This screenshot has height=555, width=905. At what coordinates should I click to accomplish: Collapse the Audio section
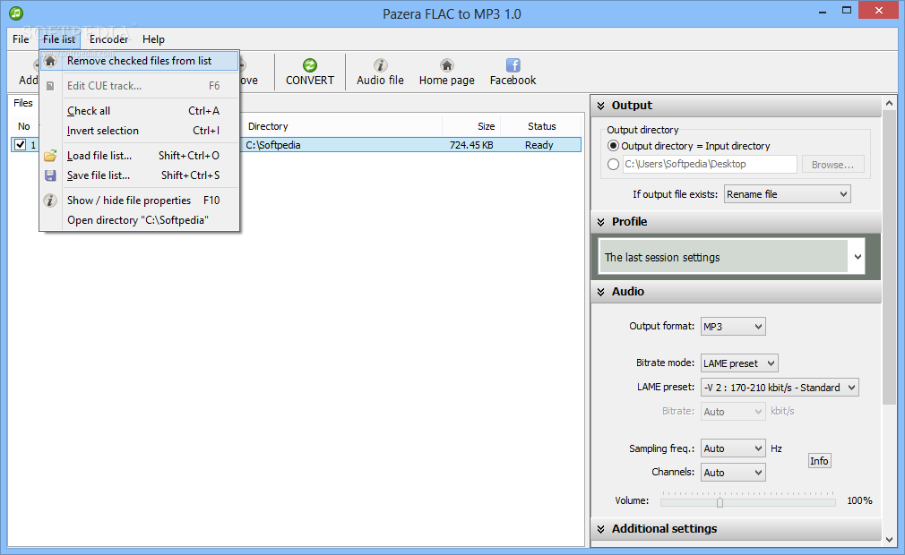(x=601, y=292)
